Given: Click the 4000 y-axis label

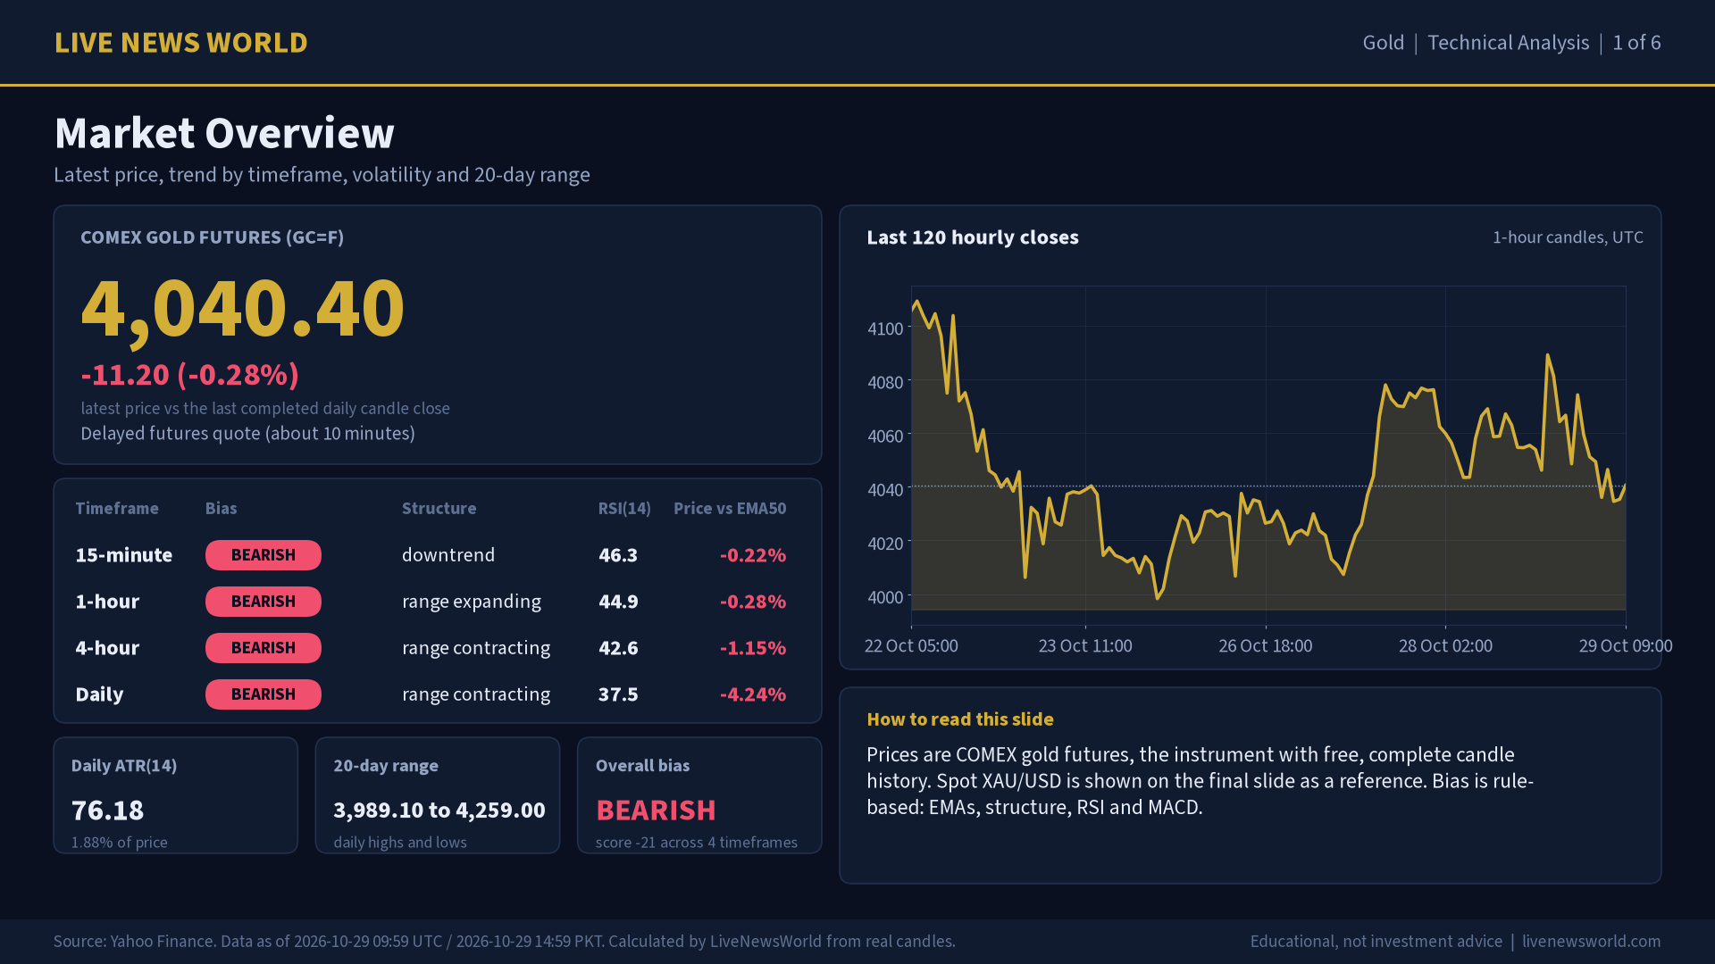Looking at the screenshot, I should (x=885, y=597).
